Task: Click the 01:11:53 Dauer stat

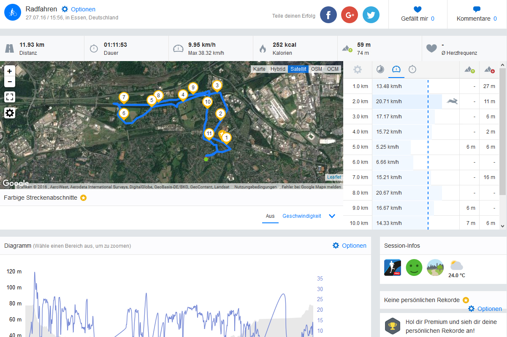Action: (x=127, y=48)
